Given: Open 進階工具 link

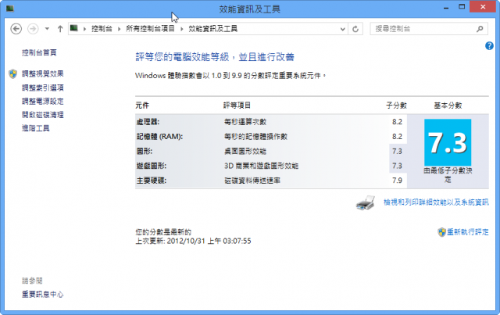Looking at the screenshot, I should [x=36, y=128].
